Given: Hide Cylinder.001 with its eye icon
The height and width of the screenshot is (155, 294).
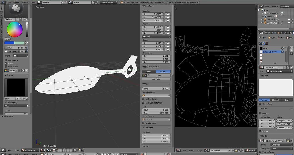Looking at the screenshot, I should pos(289,22).
